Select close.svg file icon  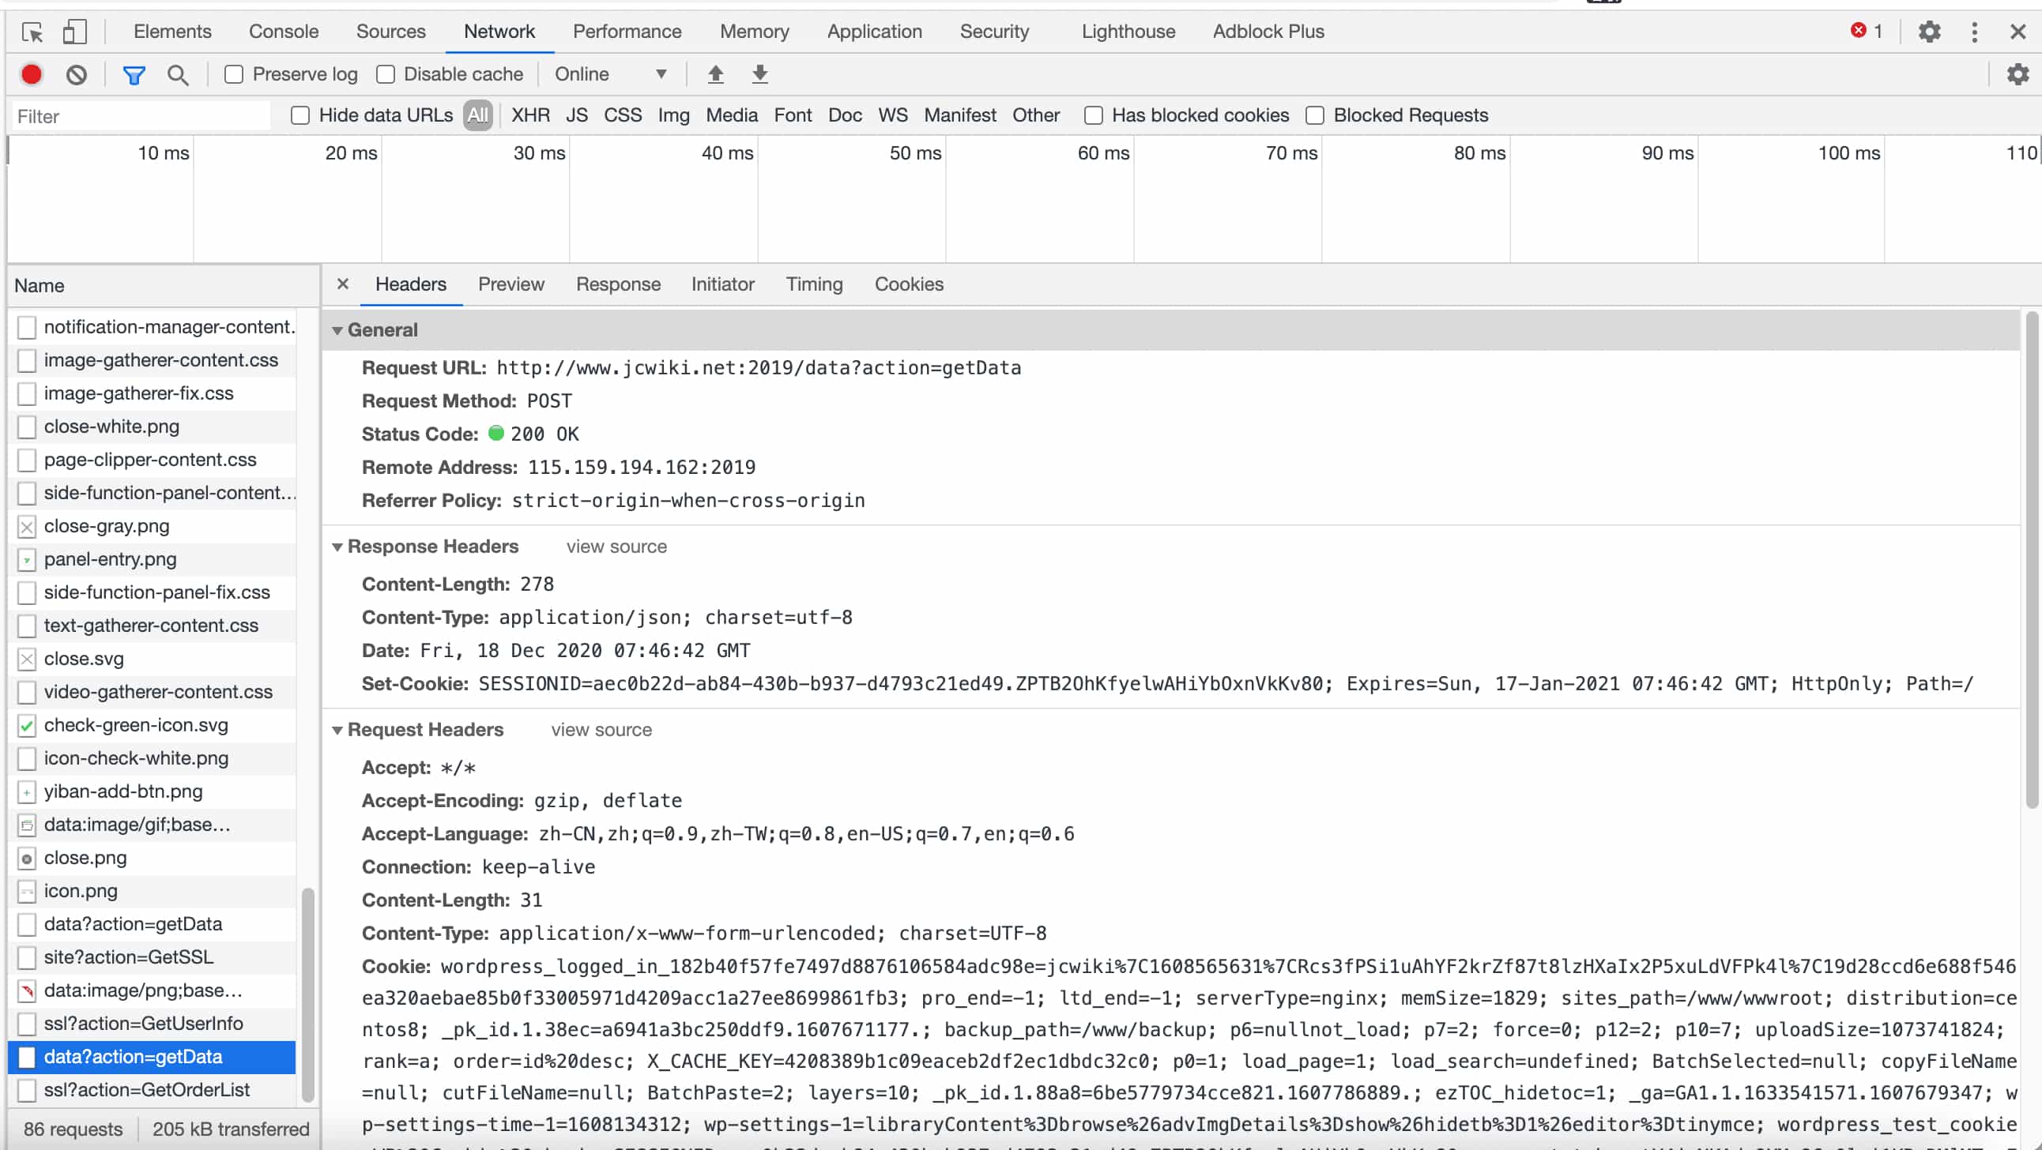point(27,660)
